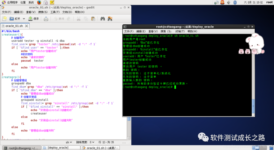Click network connection tray icon
Viewport: 274px width, 150px height.
[x=216, y=2]
